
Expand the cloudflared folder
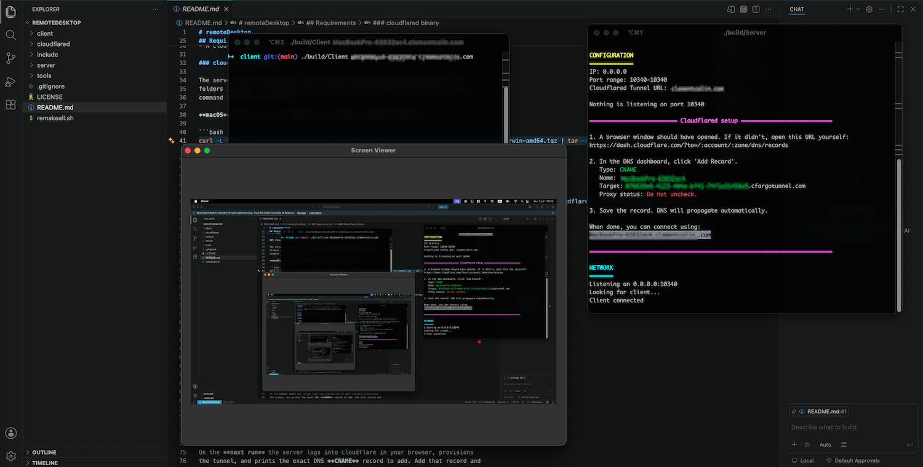tap(95, 44)
